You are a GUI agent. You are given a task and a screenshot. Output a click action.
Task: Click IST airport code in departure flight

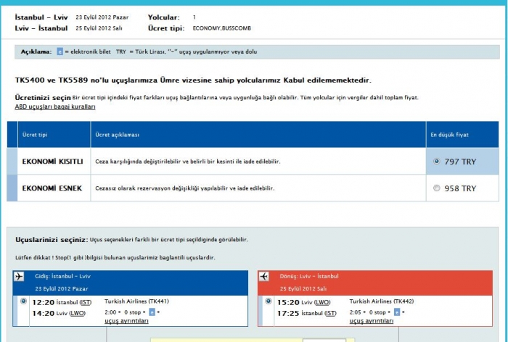point(85,301)
